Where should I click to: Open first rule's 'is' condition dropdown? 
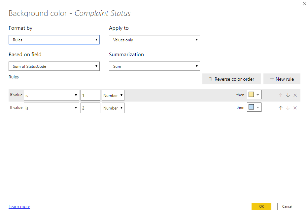[x=51, y=95]
